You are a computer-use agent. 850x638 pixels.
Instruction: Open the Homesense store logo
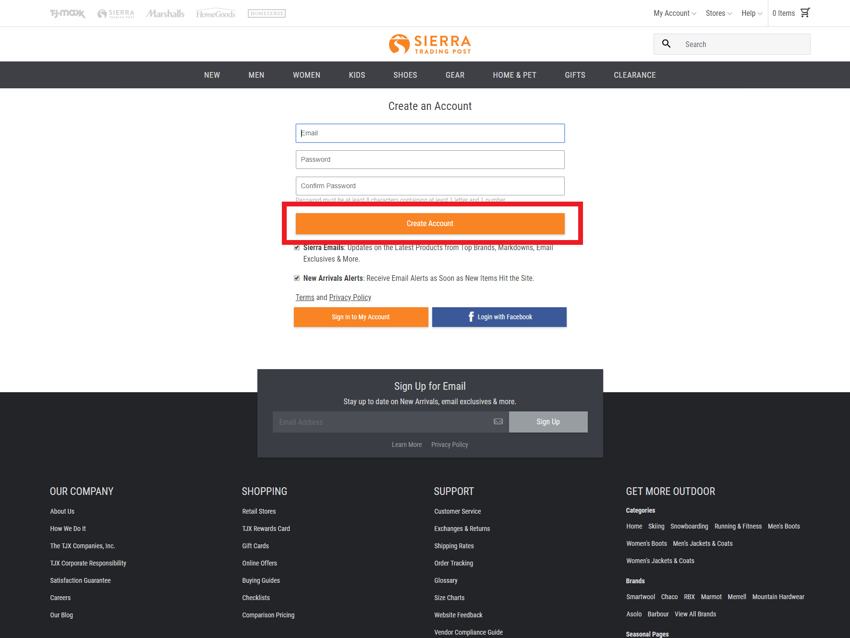point(267,13)
